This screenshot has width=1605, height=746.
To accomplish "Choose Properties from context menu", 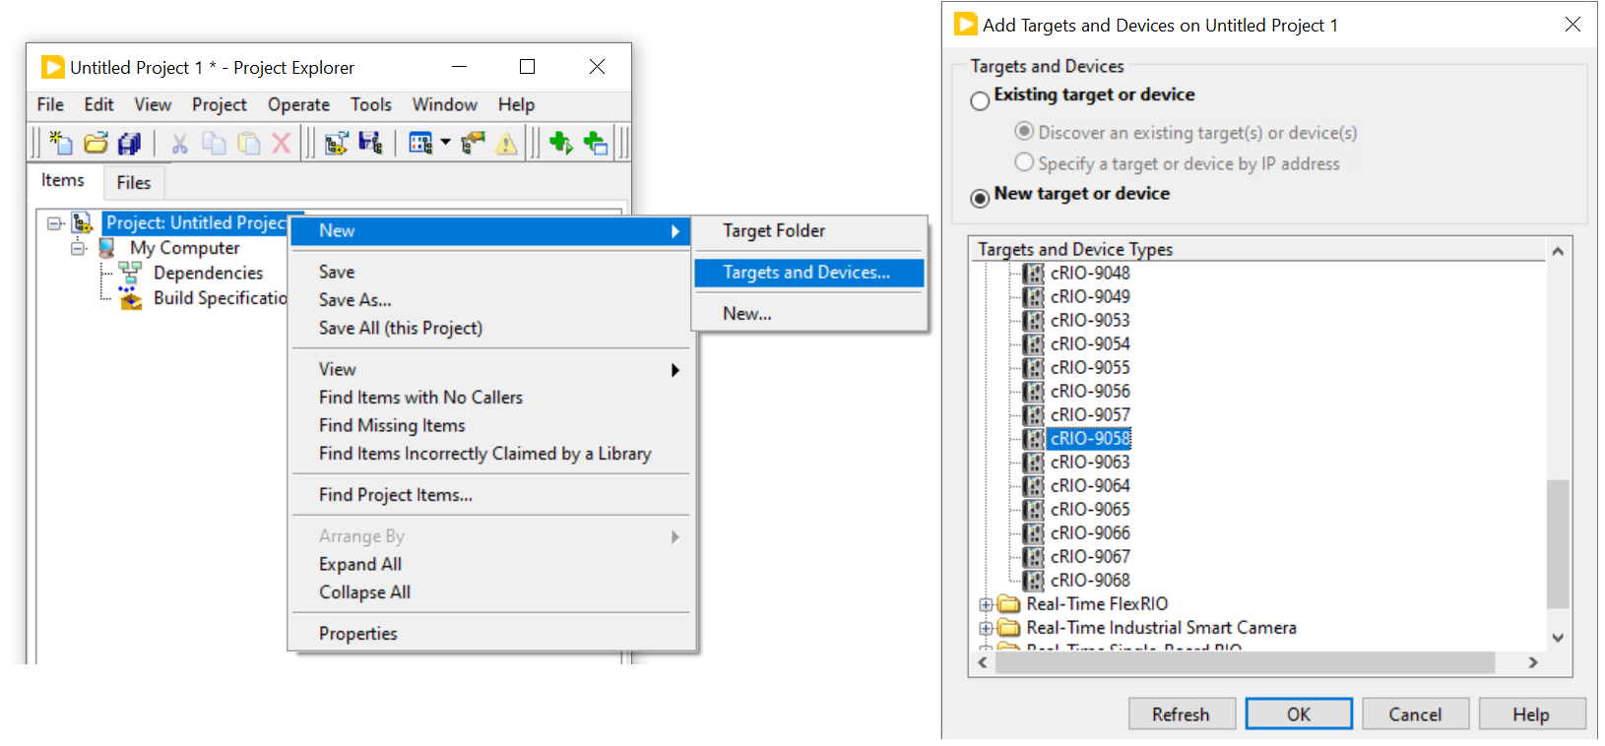I will [491, 633].
